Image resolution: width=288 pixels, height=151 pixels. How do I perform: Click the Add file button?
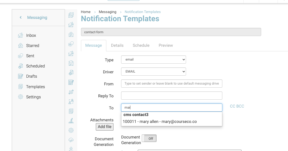(x=105, y=127)
